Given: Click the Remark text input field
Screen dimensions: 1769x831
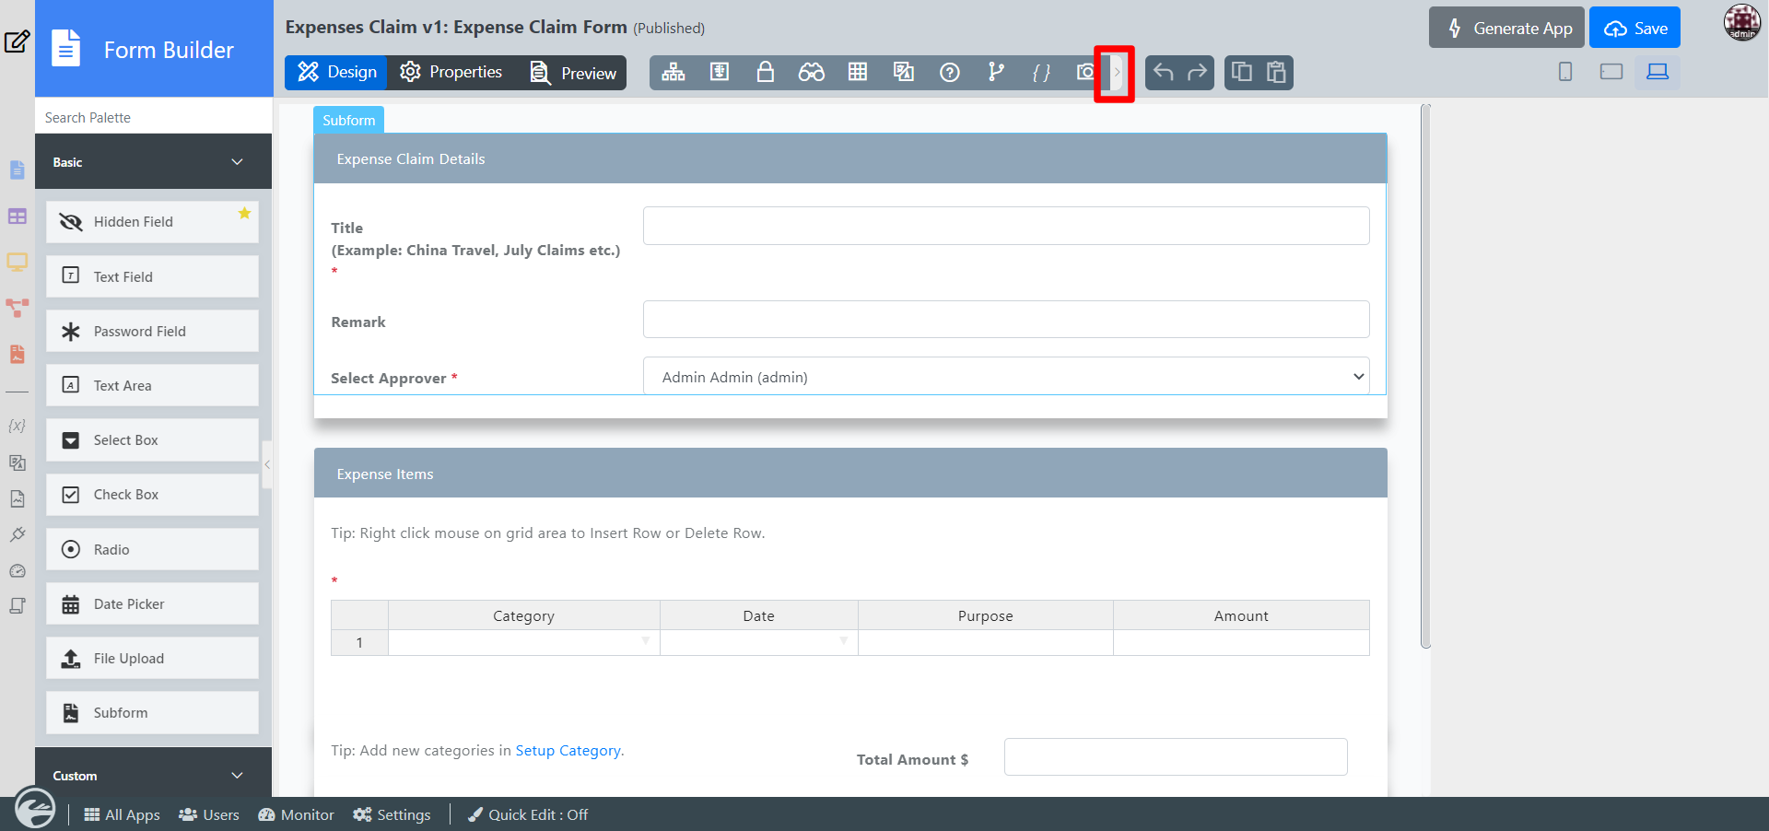Looking at the screenshot, I should coord(1006,320).
